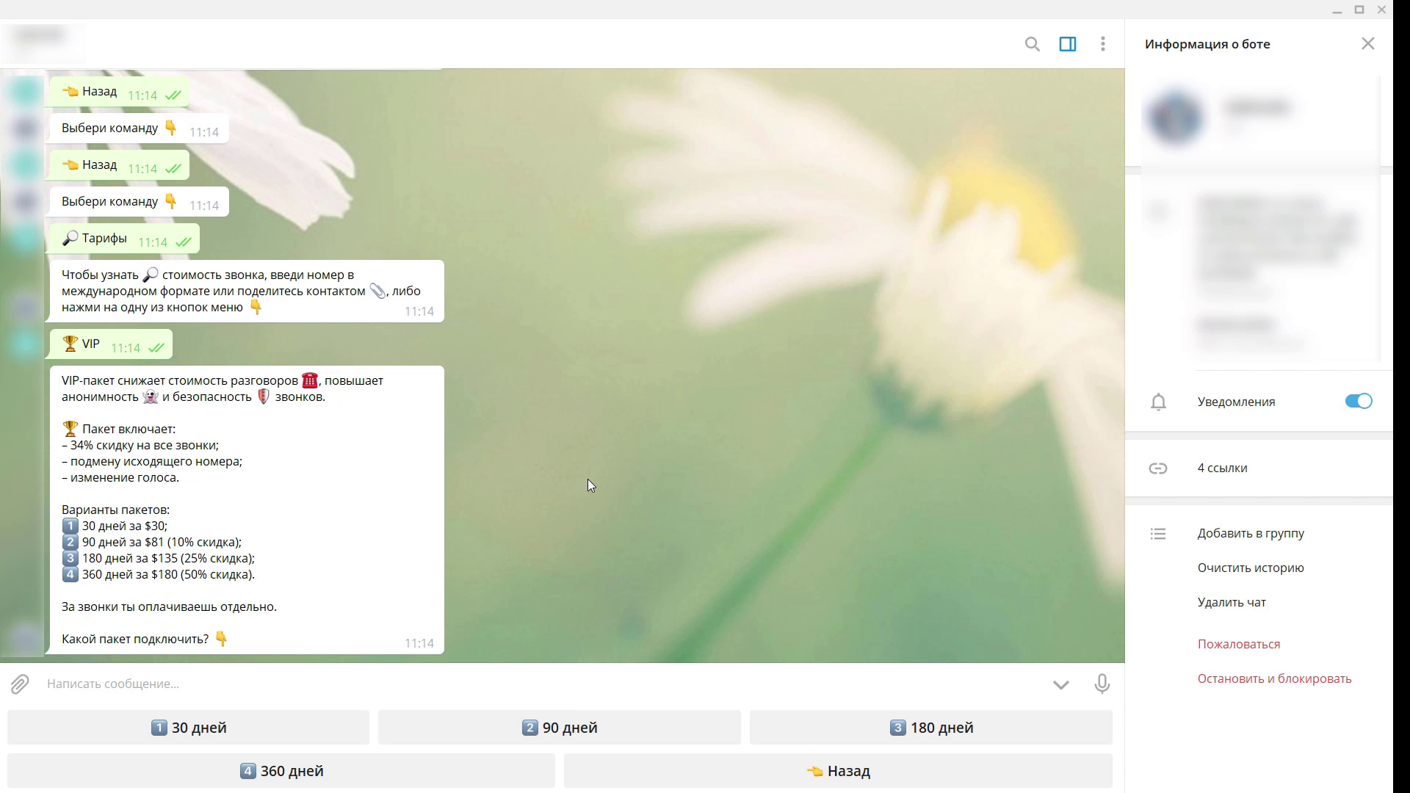Open the three-dot chat options menu
Image resolution: width=1410 pixels, height=793 pixels.
1102,44
